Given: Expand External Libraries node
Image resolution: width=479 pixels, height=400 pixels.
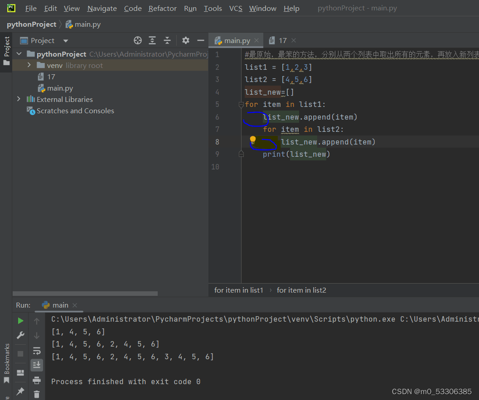Looking at the screenshot, I should click(x=19, y=99).
